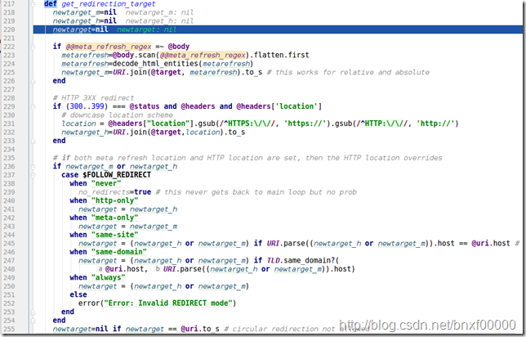
Task: Click the "same-site" string literal
Action: [114, 235]
